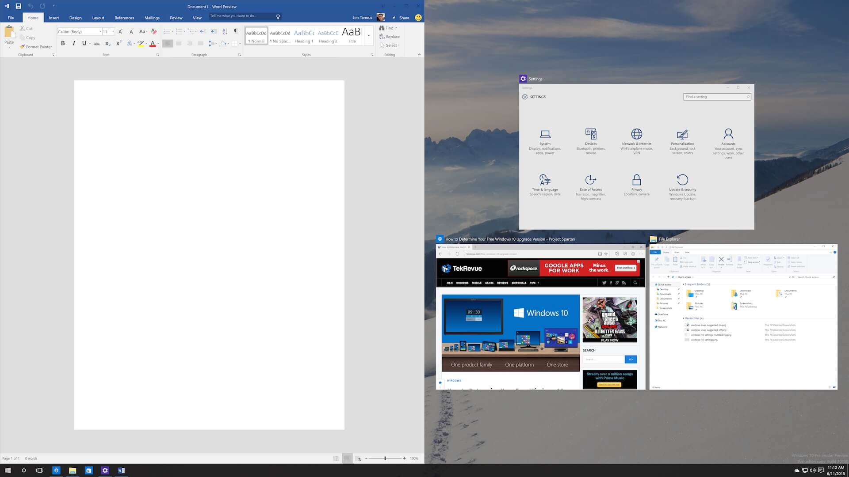Click the zoom slider in Word status bar
This screenshot has width=849, height=477.
pyautogui.click(x=385, y=458)
